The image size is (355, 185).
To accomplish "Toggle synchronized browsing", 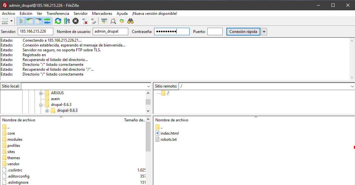I will (x=122, y=21).
